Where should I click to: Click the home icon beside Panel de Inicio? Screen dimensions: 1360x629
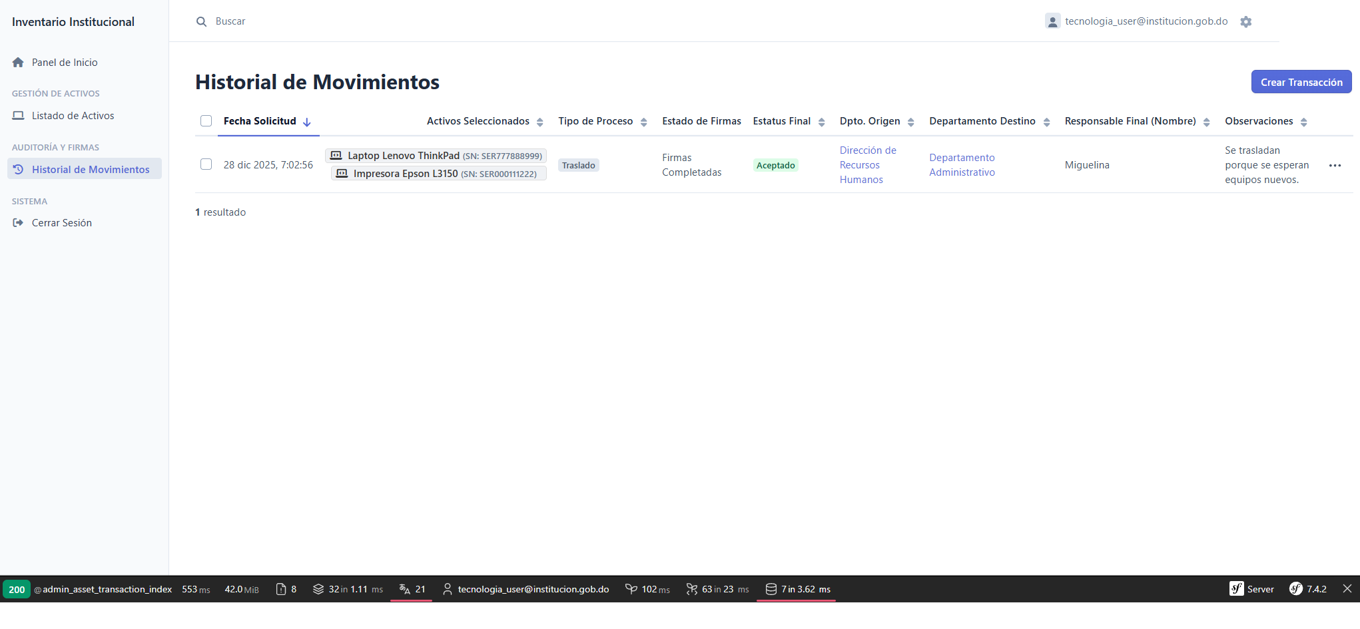pyautogui.click(x=18, y=62)
